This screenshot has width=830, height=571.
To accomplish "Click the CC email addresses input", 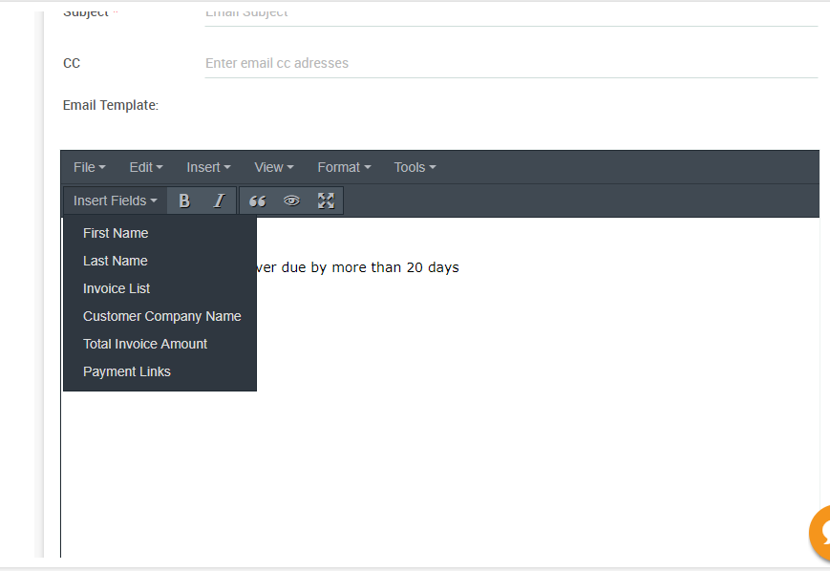I will [510, 63].
